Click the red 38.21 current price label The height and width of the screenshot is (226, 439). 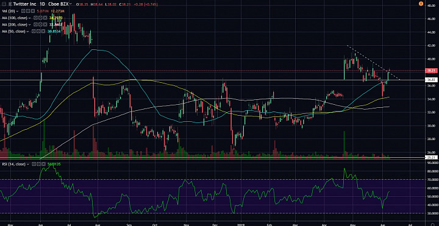[x=431, y=71]
